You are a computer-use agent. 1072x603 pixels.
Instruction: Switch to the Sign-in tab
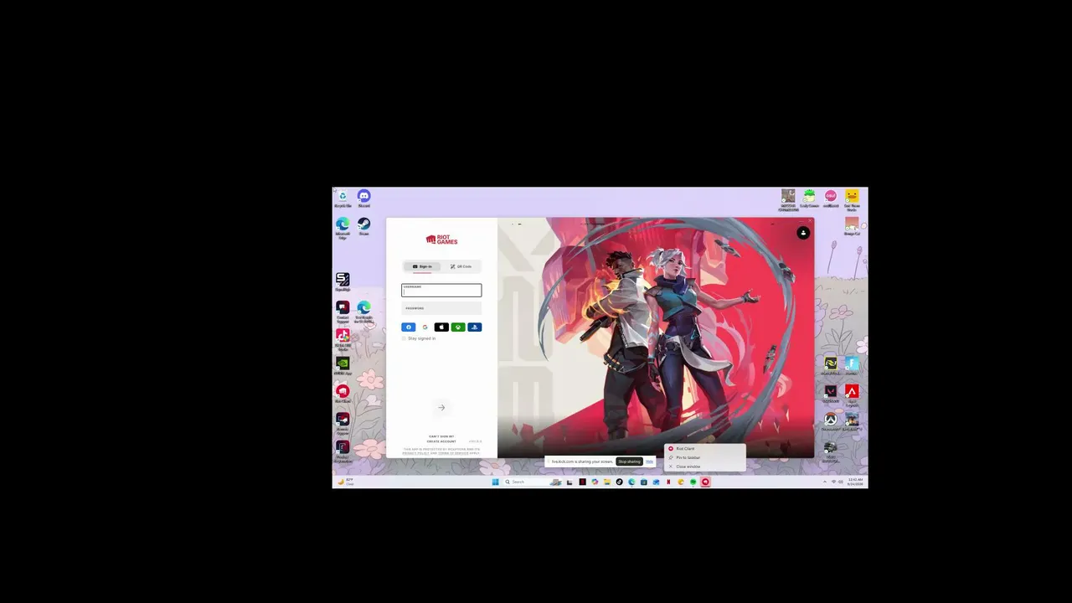click(422, 266)
